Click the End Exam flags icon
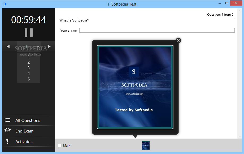The width and height of the screenshot is (244, 154). point(7,130)
